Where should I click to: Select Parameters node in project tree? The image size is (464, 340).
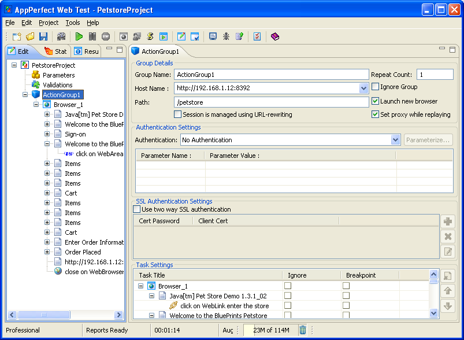click(58, 75)
